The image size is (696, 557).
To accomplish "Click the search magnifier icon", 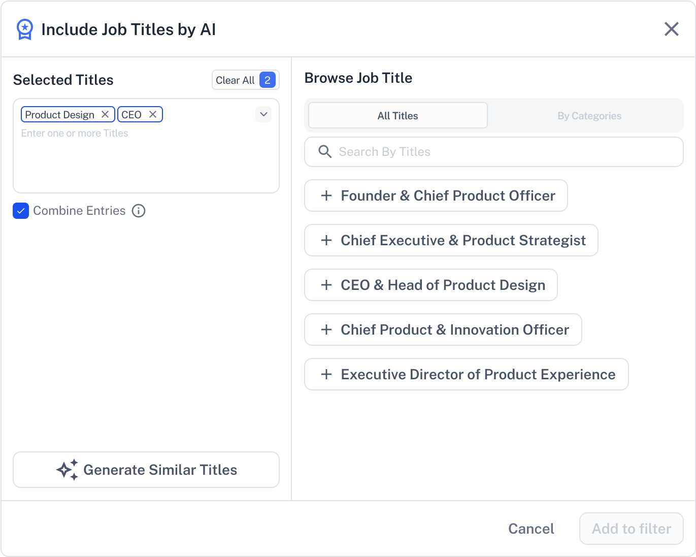I will (325, 152).
